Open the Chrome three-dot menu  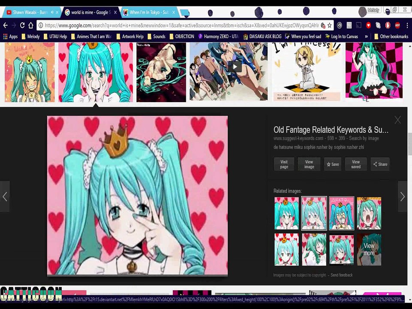[x=407, y=25]
